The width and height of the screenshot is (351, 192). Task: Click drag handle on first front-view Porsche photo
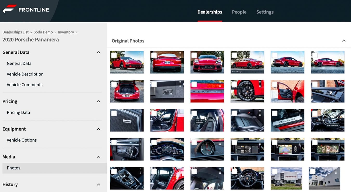pyautogui.click(x=140, y=55)
